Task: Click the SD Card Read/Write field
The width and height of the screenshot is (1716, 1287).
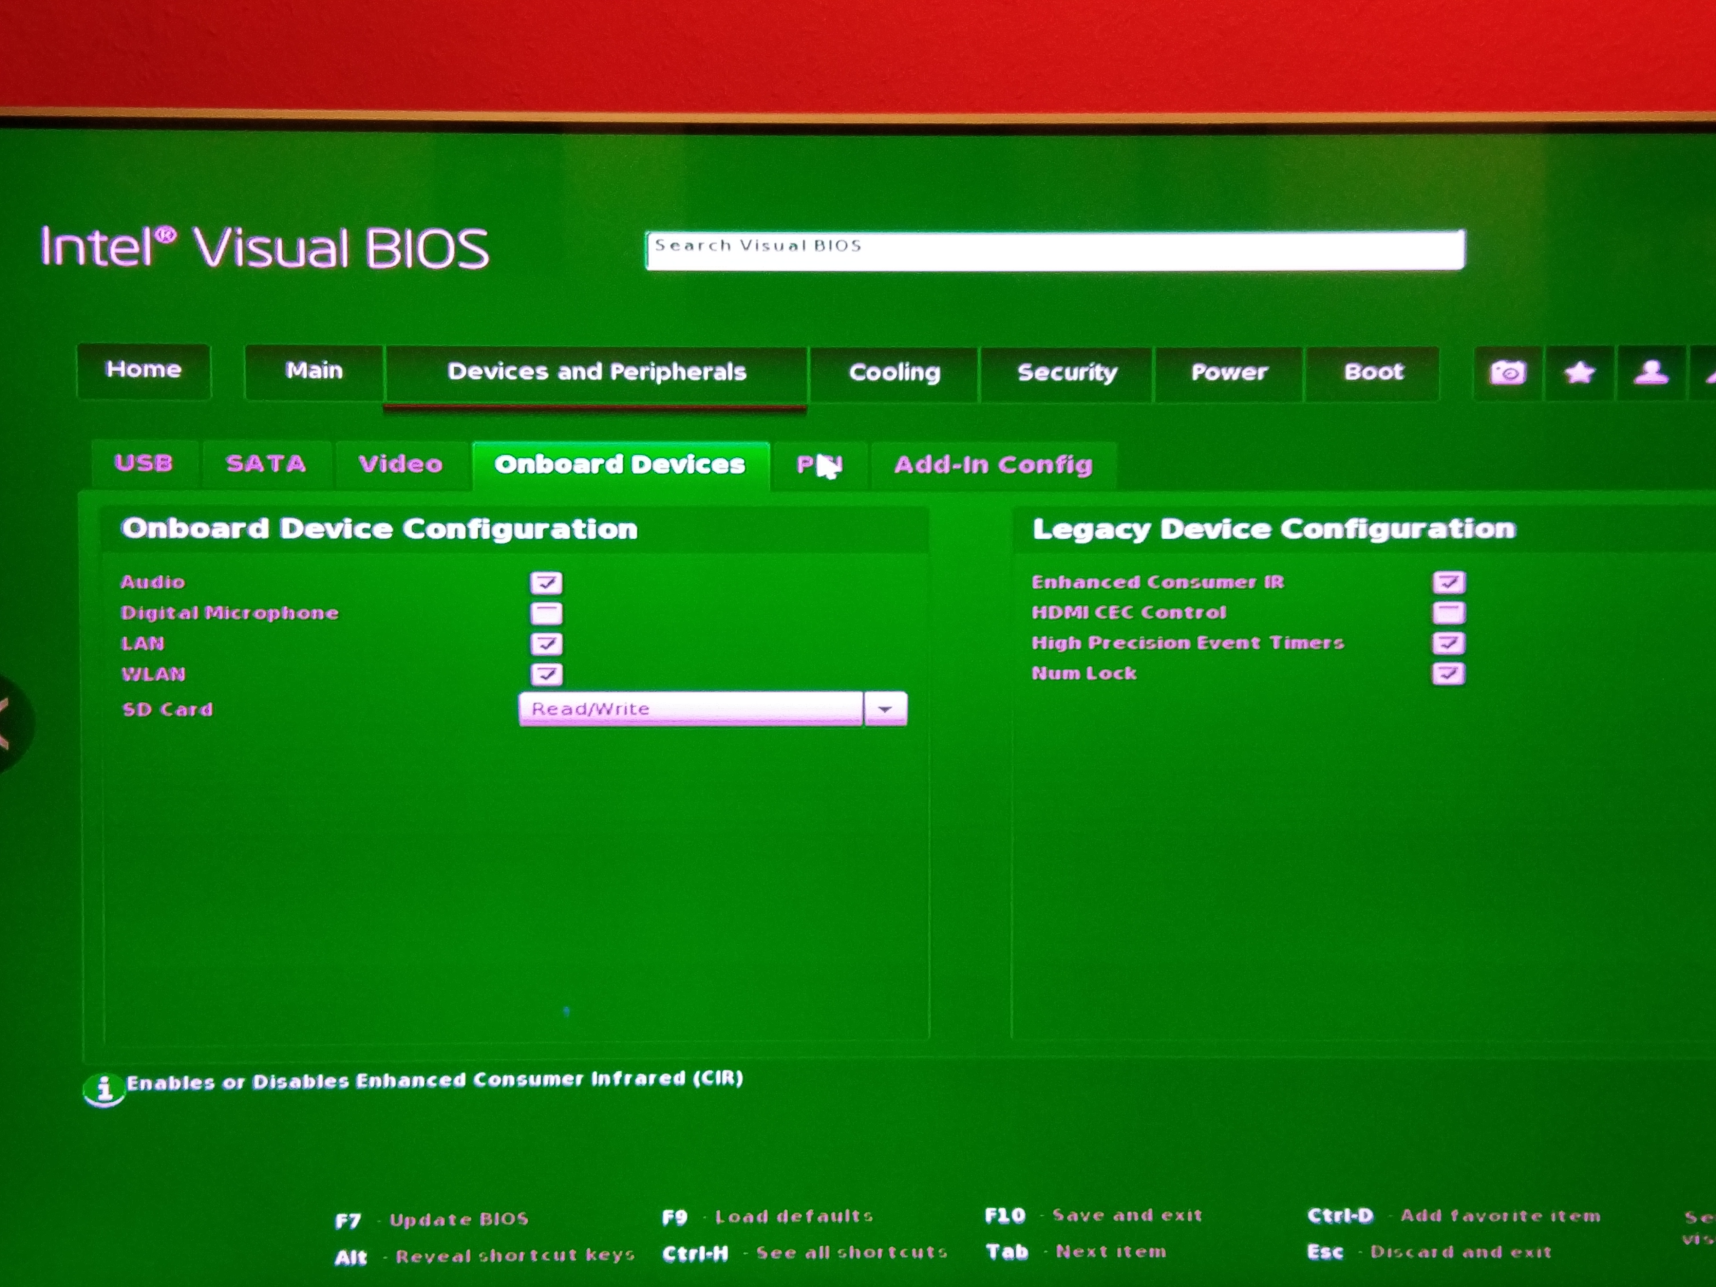Action: coord(690,709)
